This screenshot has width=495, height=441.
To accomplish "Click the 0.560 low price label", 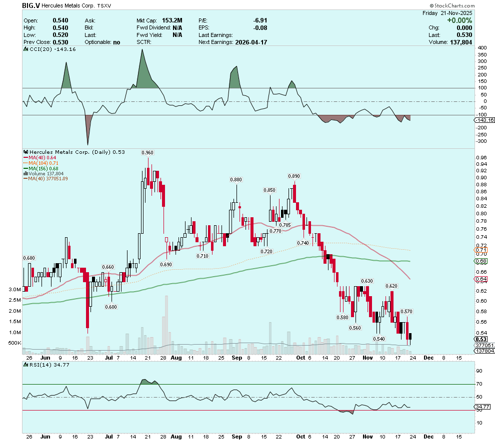I will [355, 328].
